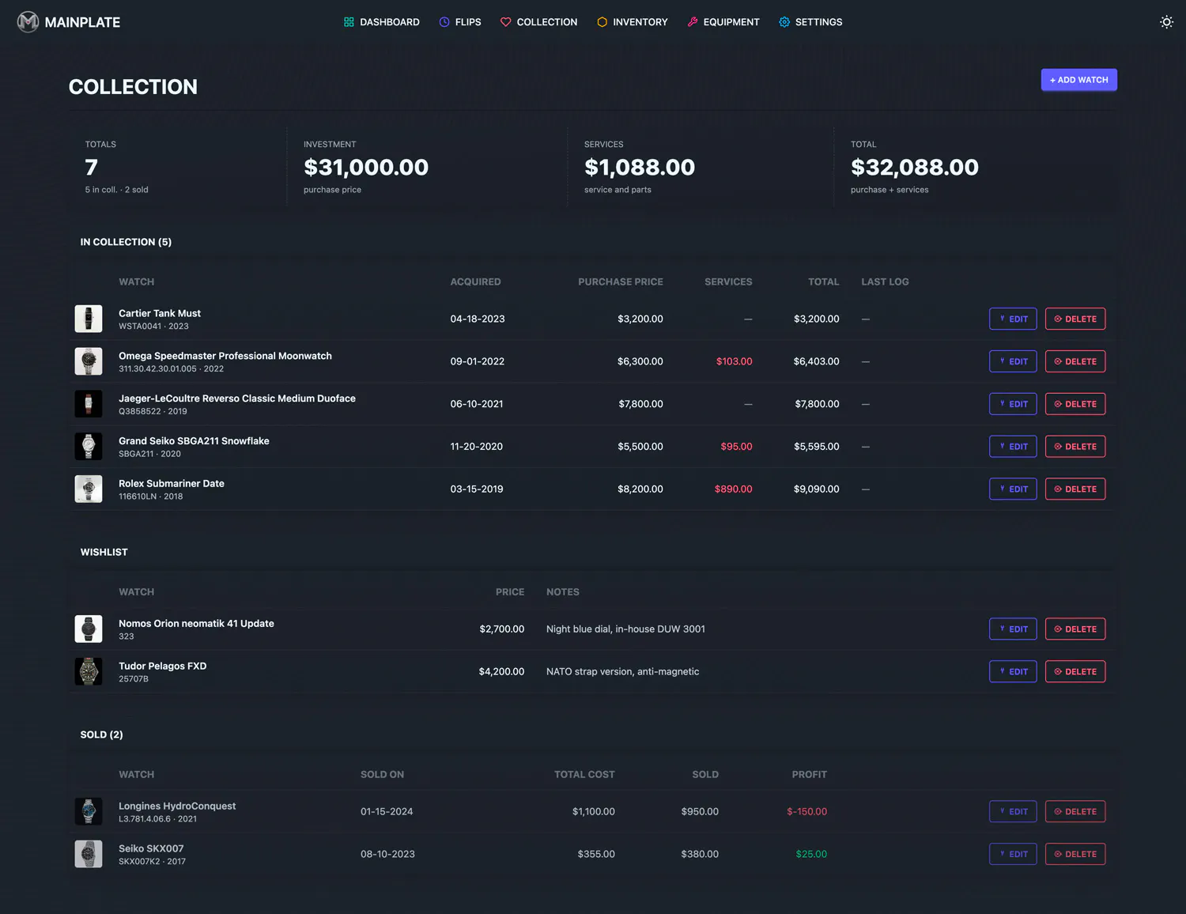Click the Rolex Submariner Date thumbnail
1186x914 pixels.
[89, 489]
